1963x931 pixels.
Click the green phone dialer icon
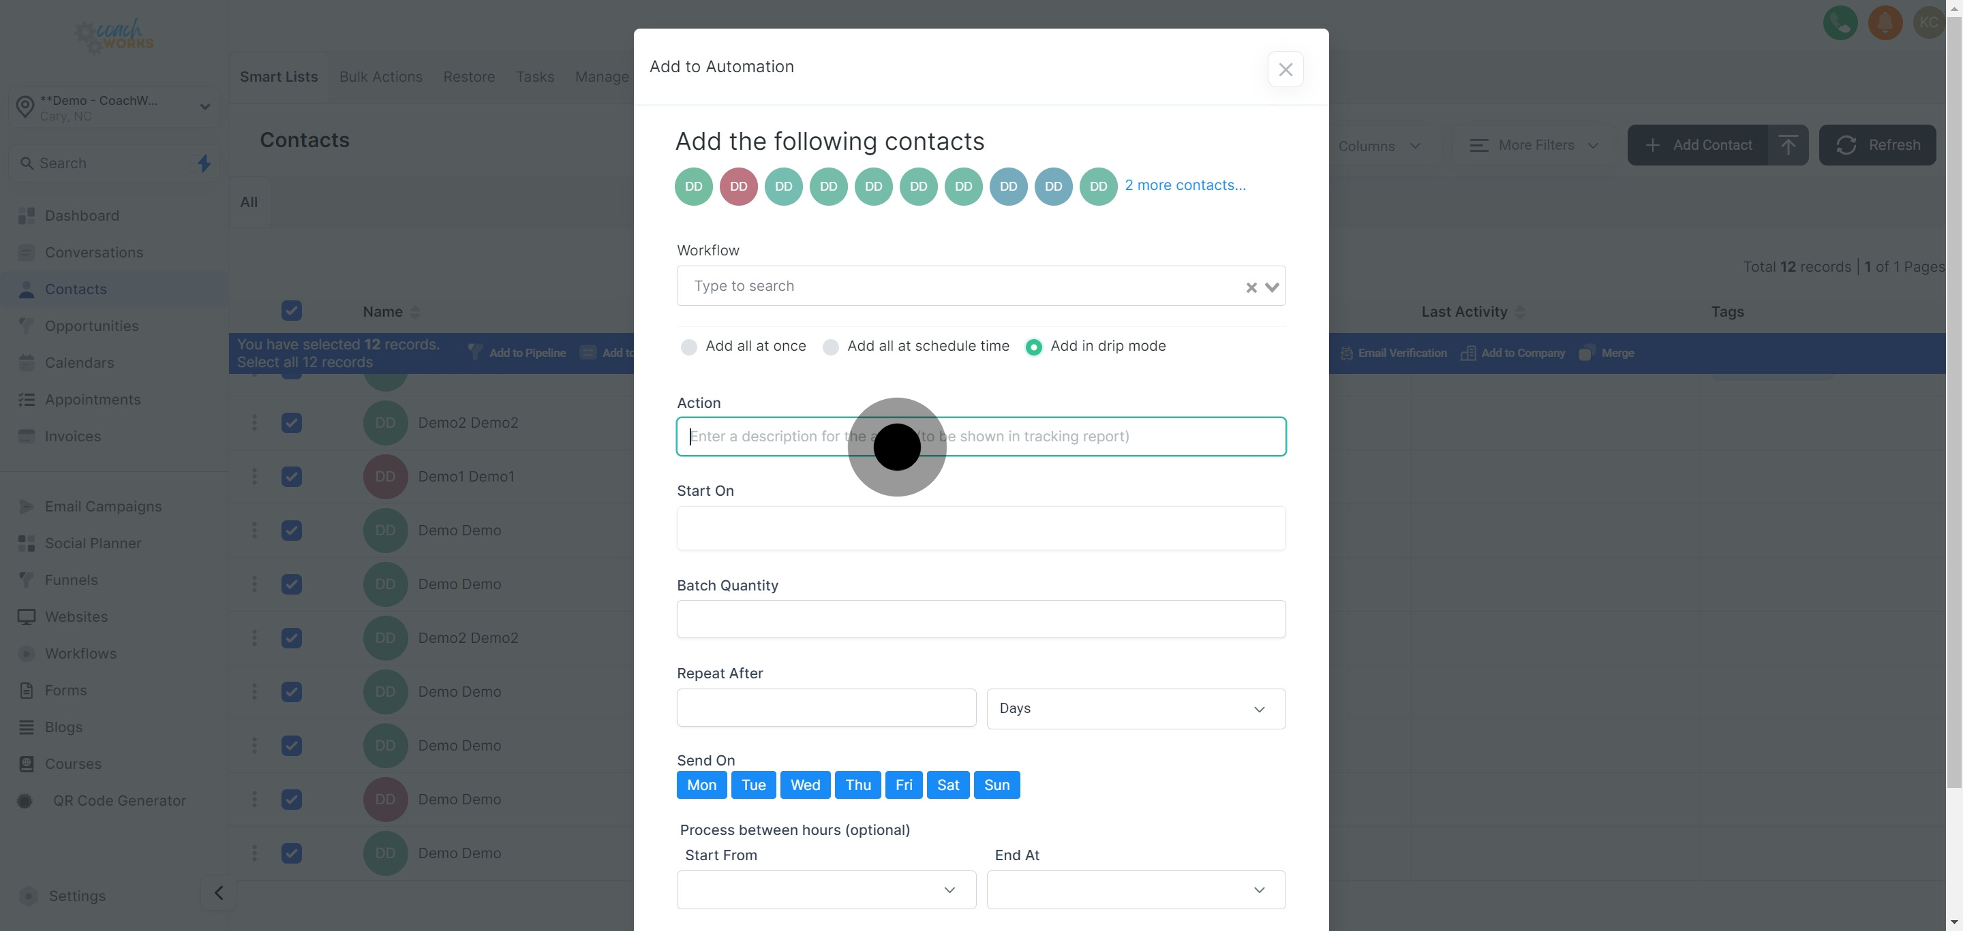1840,23
